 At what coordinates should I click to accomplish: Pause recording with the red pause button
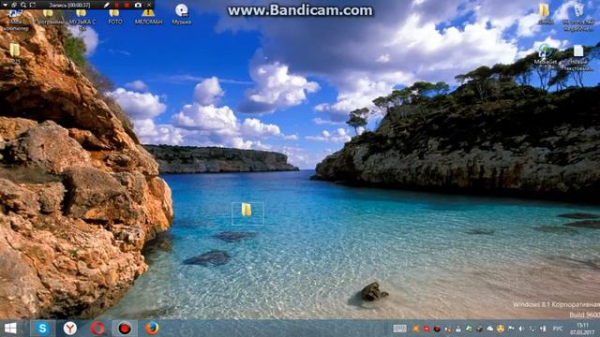[x=116, y=5]
